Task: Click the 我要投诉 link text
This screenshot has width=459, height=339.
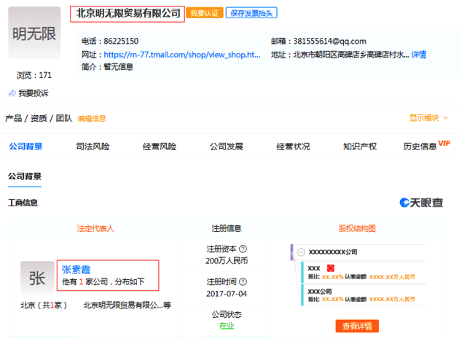Action: pos(34,93)
